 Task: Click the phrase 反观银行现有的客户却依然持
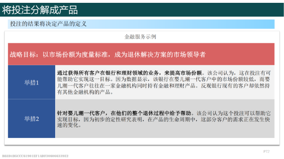point(235,86)
